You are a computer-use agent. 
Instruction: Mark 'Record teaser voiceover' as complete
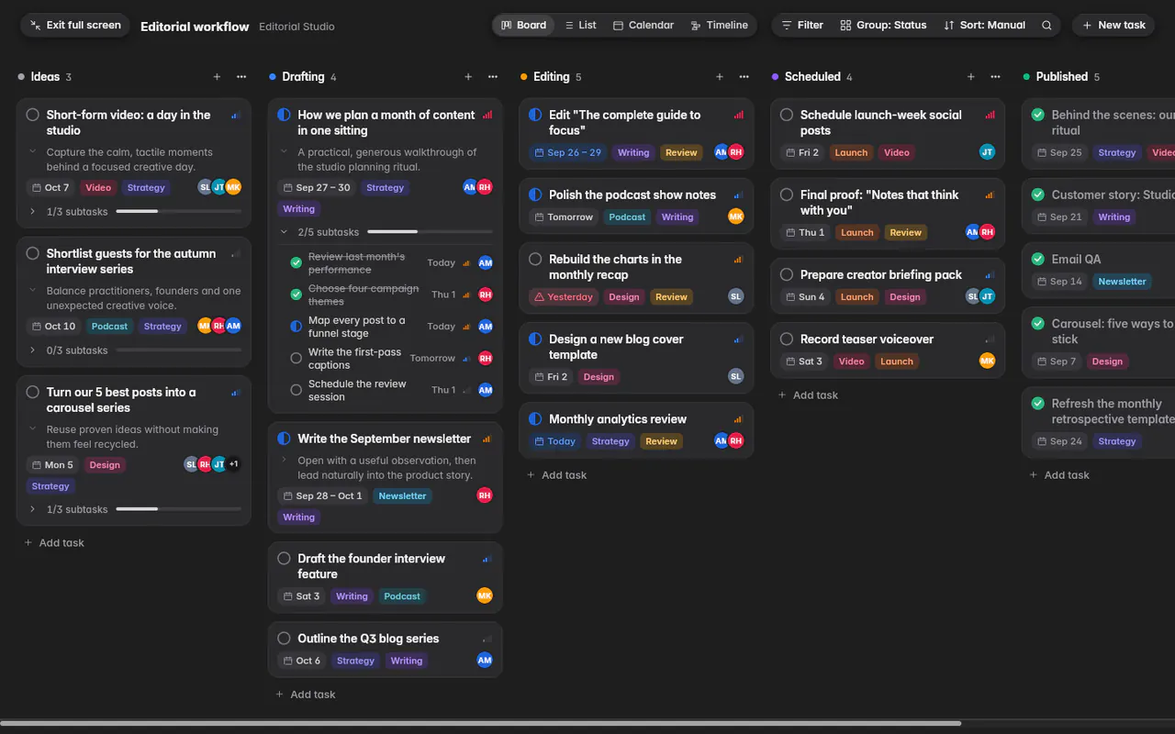tap(787, 339)
